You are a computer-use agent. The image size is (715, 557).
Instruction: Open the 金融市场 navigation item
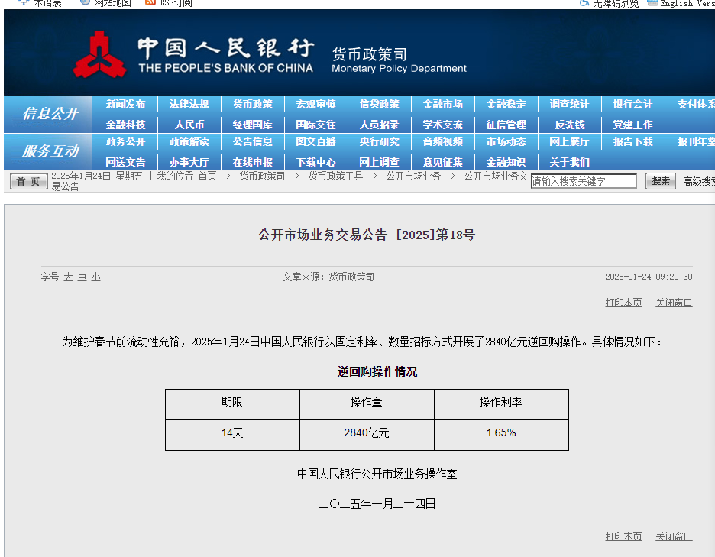[x=442, y=105]
